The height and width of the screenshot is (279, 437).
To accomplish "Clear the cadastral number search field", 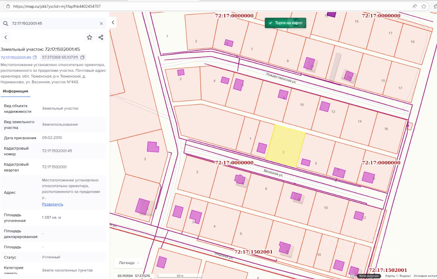I will [x=101, y=24].
